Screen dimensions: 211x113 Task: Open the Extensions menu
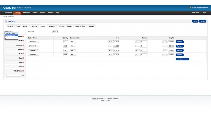pos(26,13)
